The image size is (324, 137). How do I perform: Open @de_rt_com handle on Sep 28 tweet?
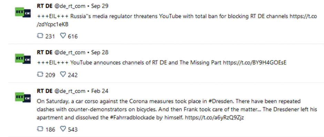click(x=70, y=53)
